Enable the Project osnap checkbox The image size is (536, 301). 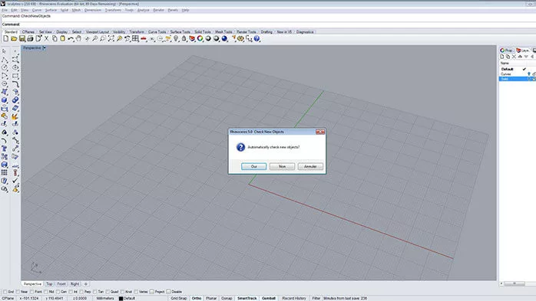point(152,292)
